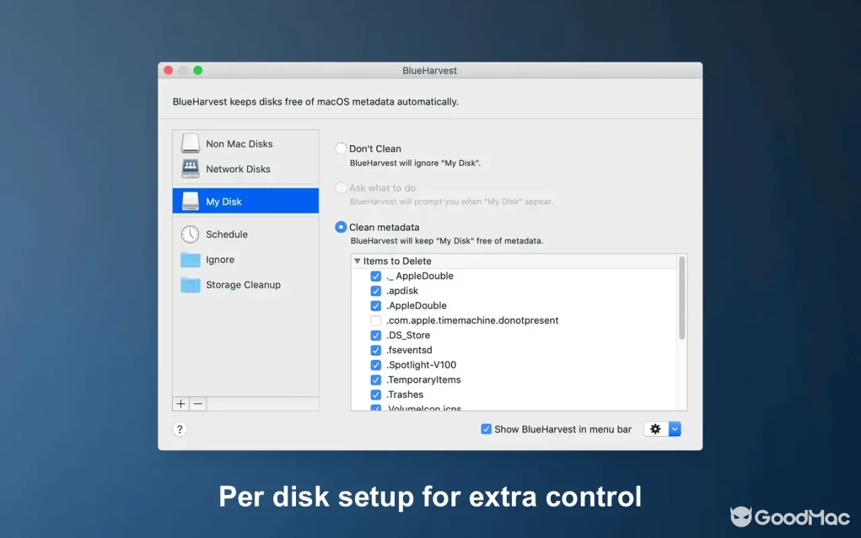Toggle Show BlueHarvest in menu bar
The width and height of the screenshot is (861, 538).
pyautogui.click(x=486, y=429)
